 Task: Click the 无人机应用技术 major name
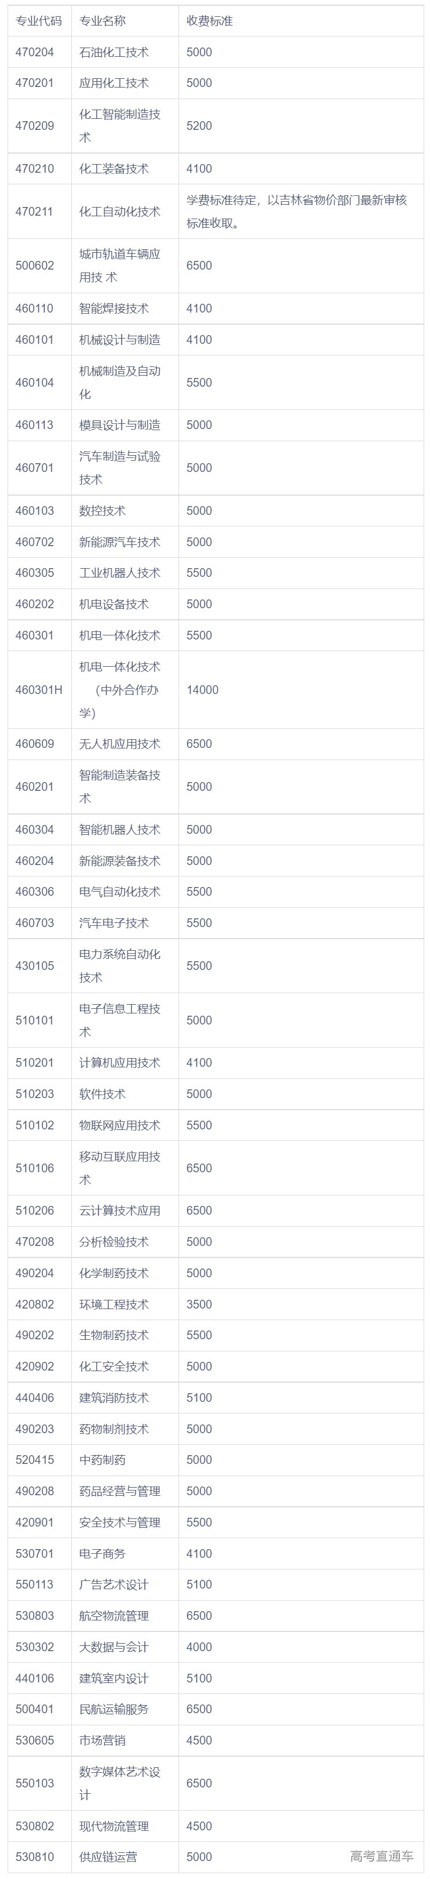click(119, 744)
